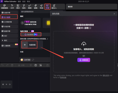
Task: Open the 服務協議 terms of service link
Action: (x=63, y=78)
